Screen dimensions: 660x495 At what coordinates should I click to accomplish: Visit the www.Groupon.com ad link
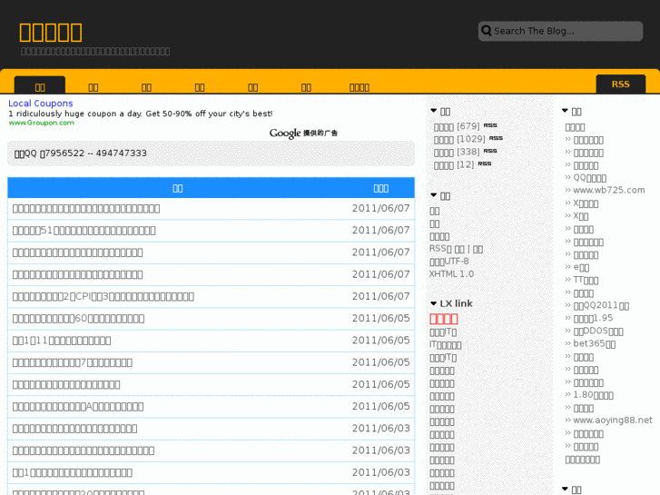click(42, 123)
